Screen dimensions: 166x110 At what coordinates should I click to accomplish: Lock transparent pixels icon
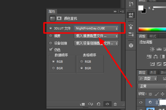pyautogui.click(x=150, y=94)
